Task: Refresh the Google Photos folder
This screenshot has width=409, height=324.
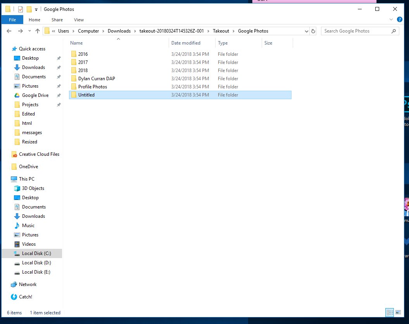Action: [313, 31]
